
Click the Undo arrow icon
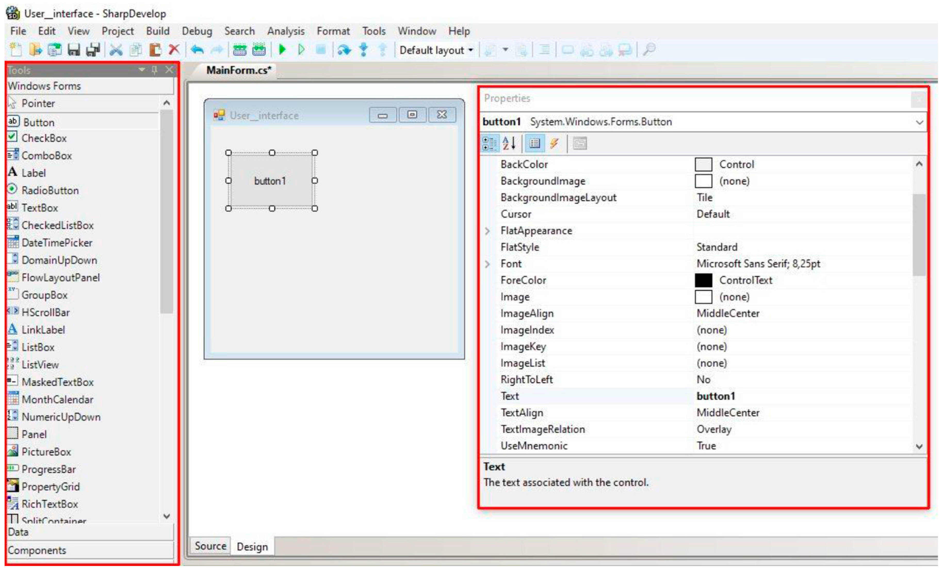click(198, 50)
